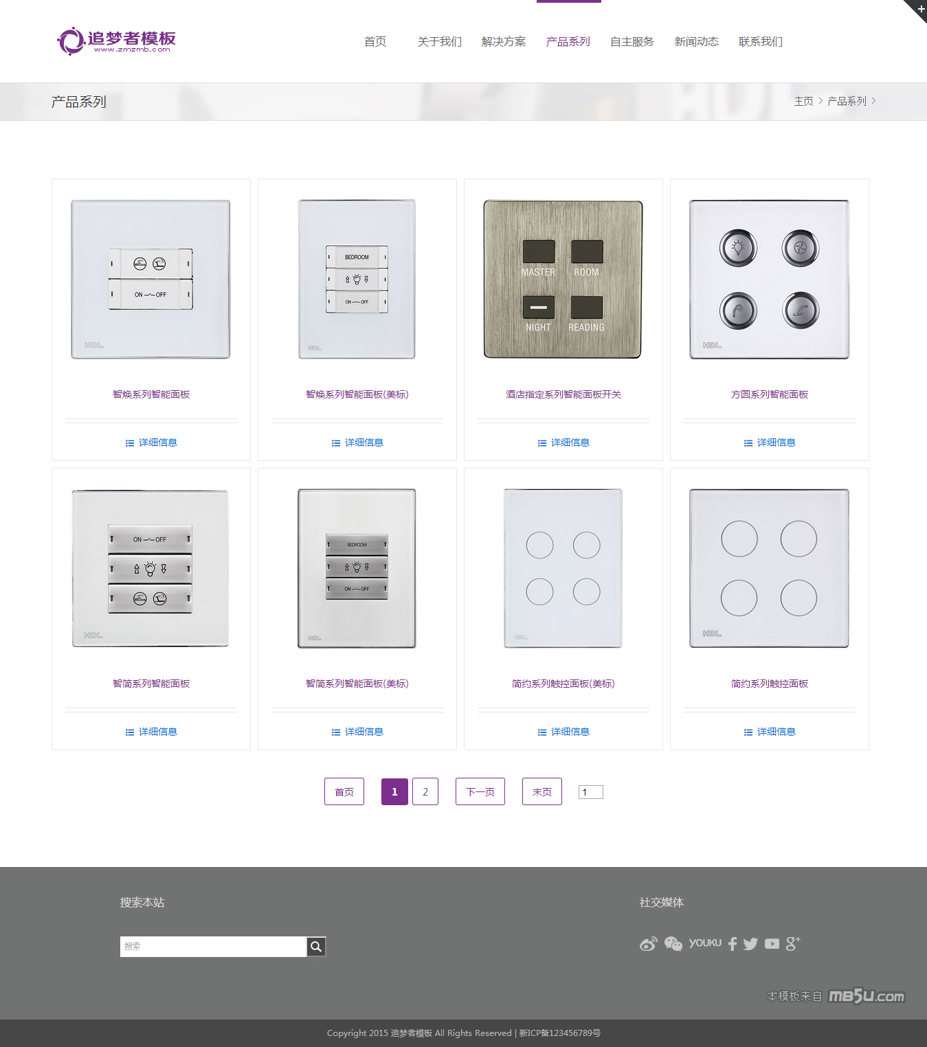This screenshot has height=1047, width=927.
Task: Click the Twitter bird icon
Action: pyautogui.click(x=750, y=944)
